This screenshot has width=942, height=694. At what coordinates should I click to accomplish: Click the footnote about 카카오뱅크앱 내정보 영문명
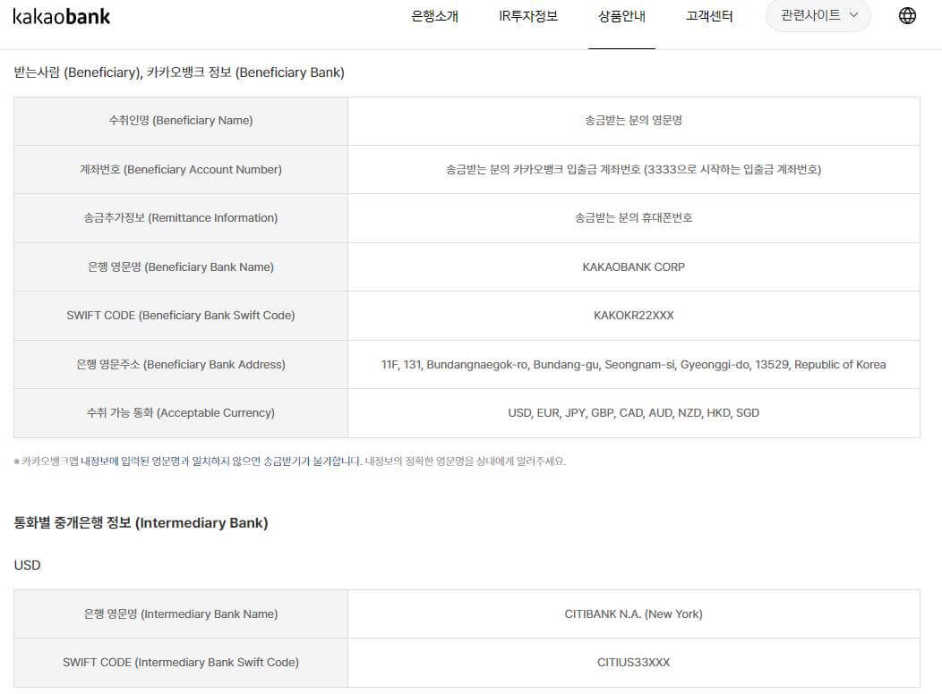(x=289, y=461)
